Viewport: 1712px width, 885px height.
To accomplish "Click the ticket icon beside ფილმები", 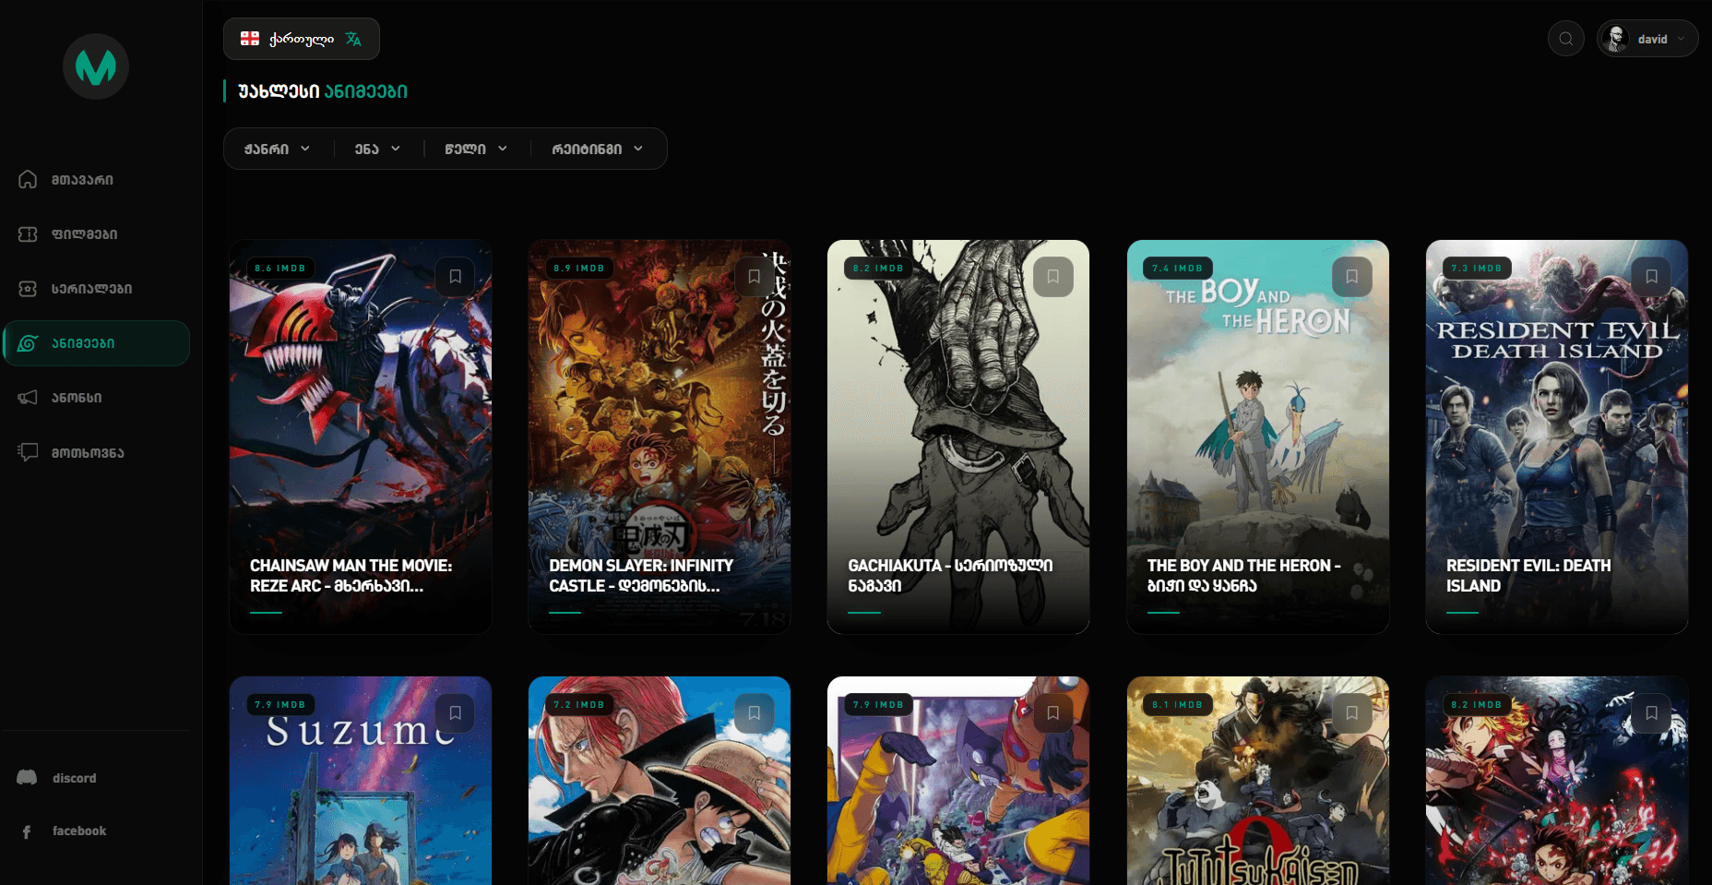I will (28, 234).
